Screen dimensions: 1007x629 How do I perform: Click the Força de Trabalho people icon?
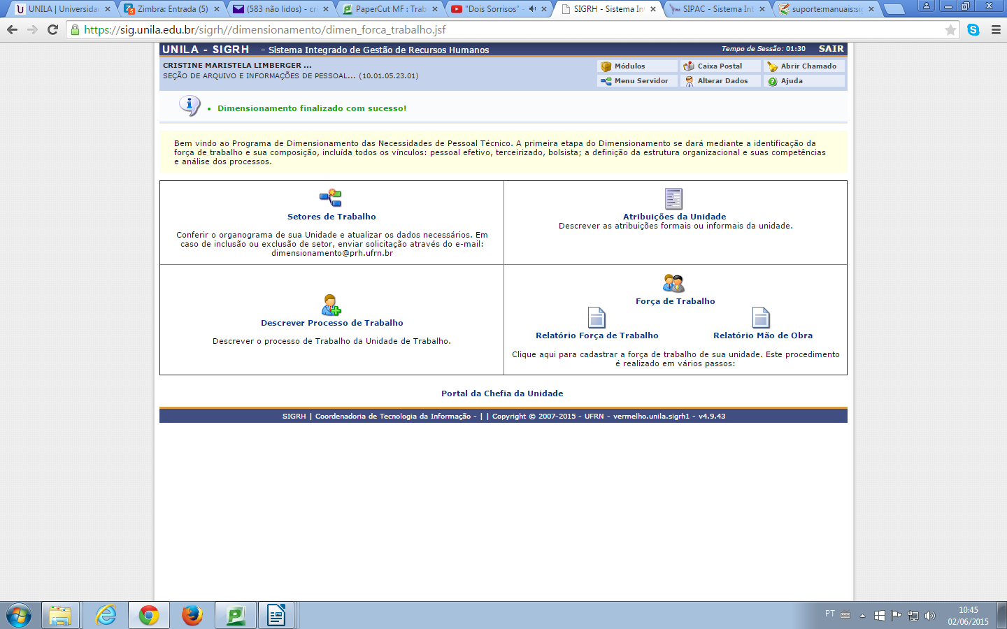coord(673,283)
